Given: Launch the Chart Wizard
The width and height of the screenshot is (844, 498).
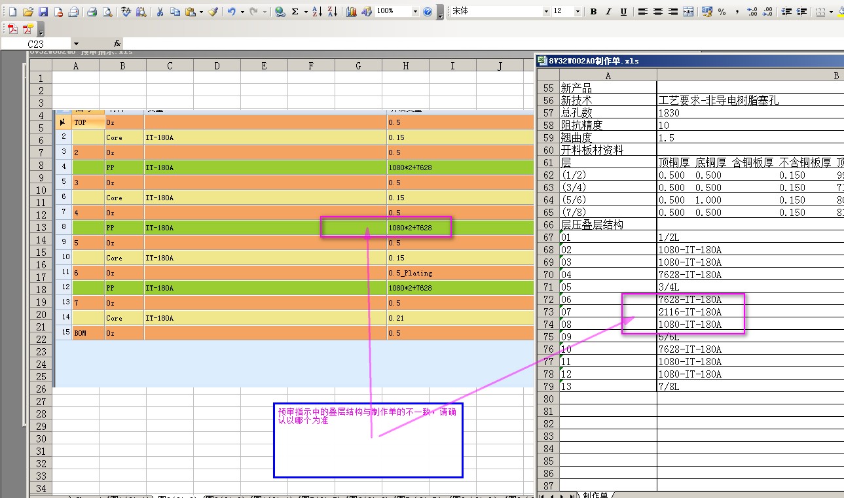Looking at the screenshot, I should (352, 12).
